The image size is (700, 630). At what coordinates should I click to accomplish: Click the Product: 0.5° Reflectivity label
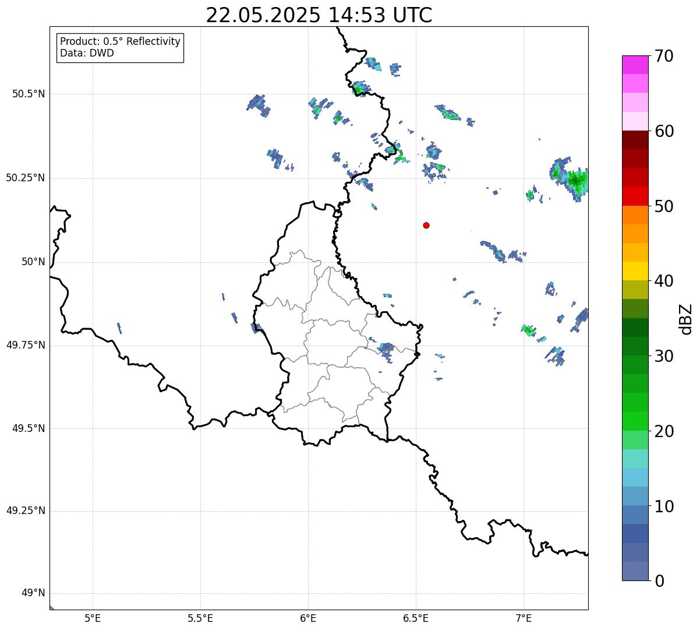(x=120, y=41)
